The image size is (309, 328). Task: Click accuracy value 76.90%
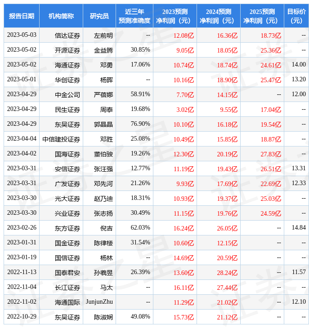click(140, 124)
